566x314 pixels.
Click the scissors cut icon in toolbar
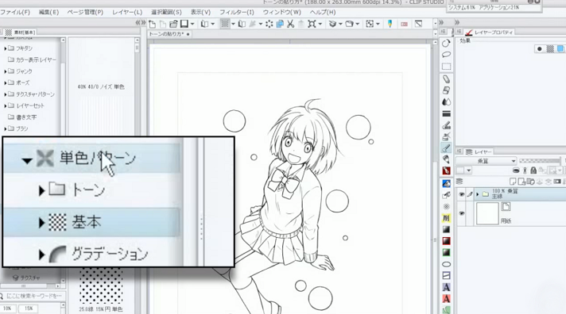tap(290, 24)
